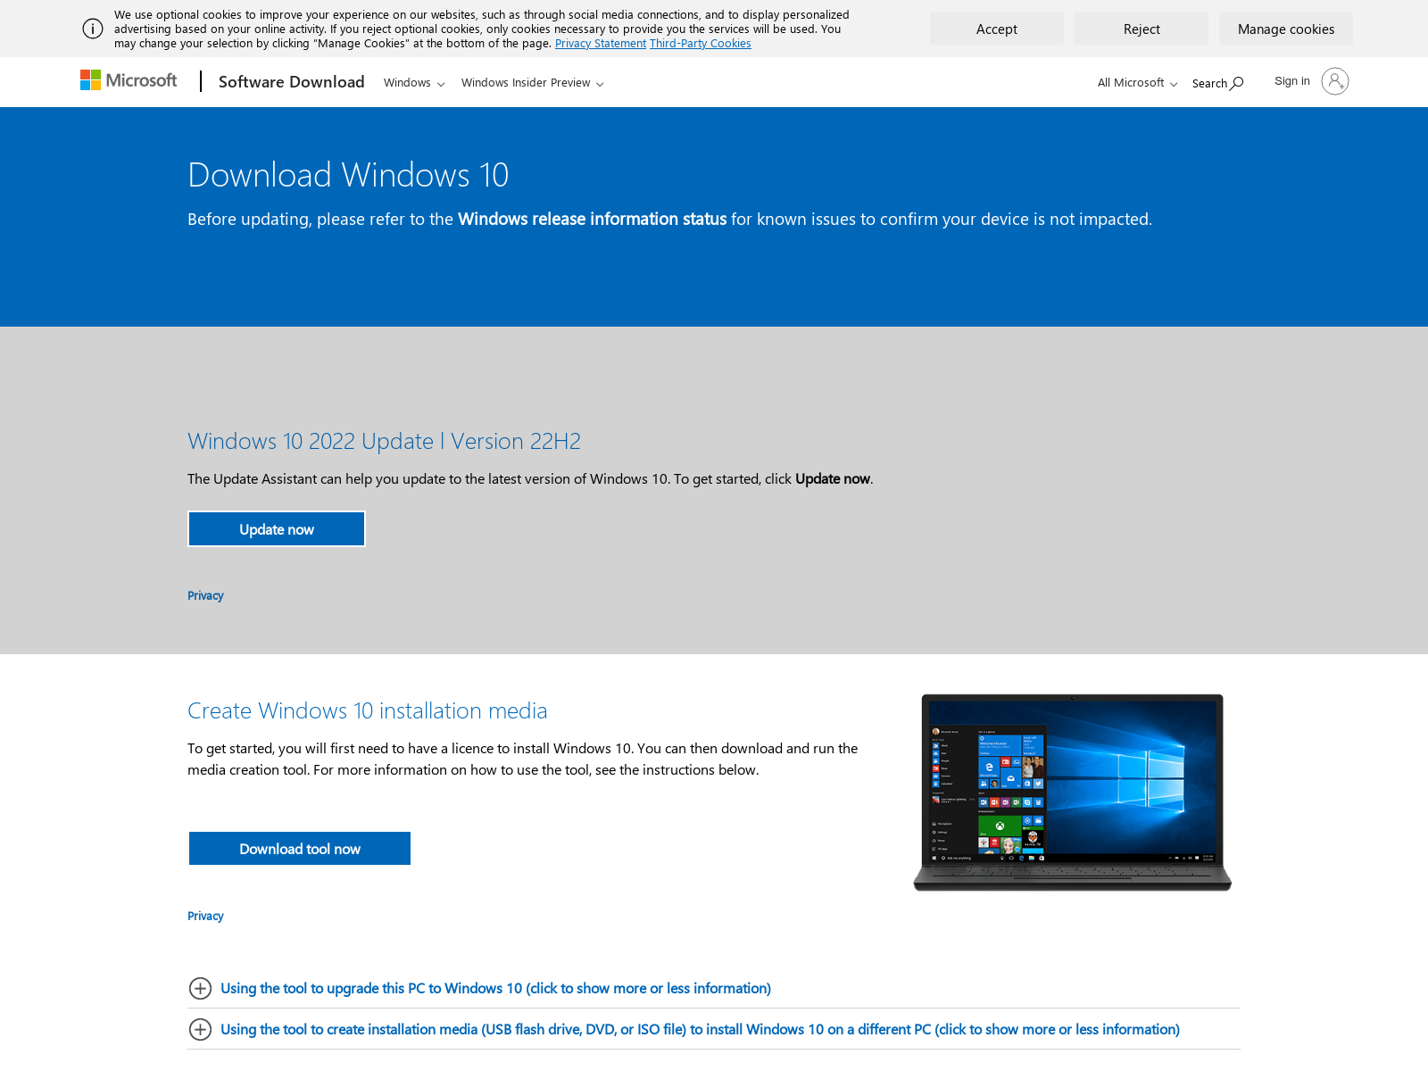This screenshot has width=1428, height=1071.
Task: Click the Microsoft logo
Action: click(129, 80)
